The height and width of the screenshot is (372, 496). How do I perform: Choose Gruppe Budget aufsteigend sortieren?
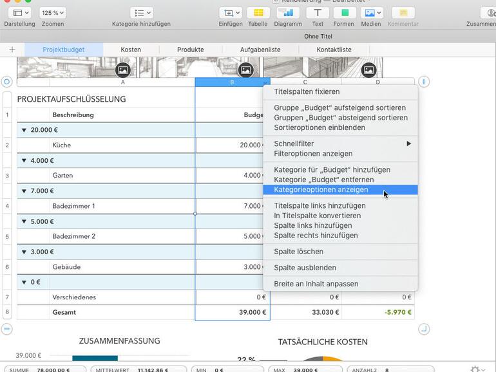[340, 107]
